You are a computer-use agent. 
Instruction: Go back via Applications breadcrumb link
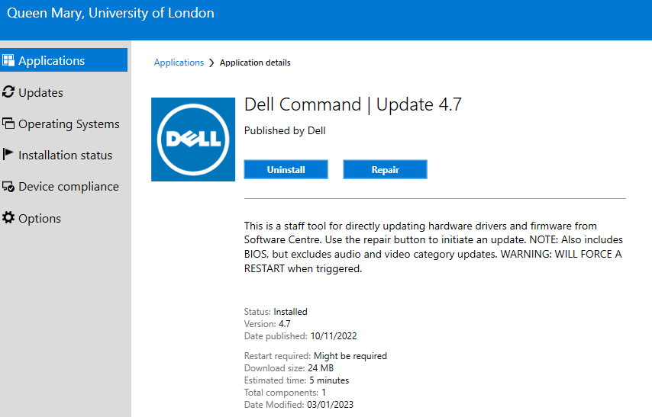coord(179,63)
